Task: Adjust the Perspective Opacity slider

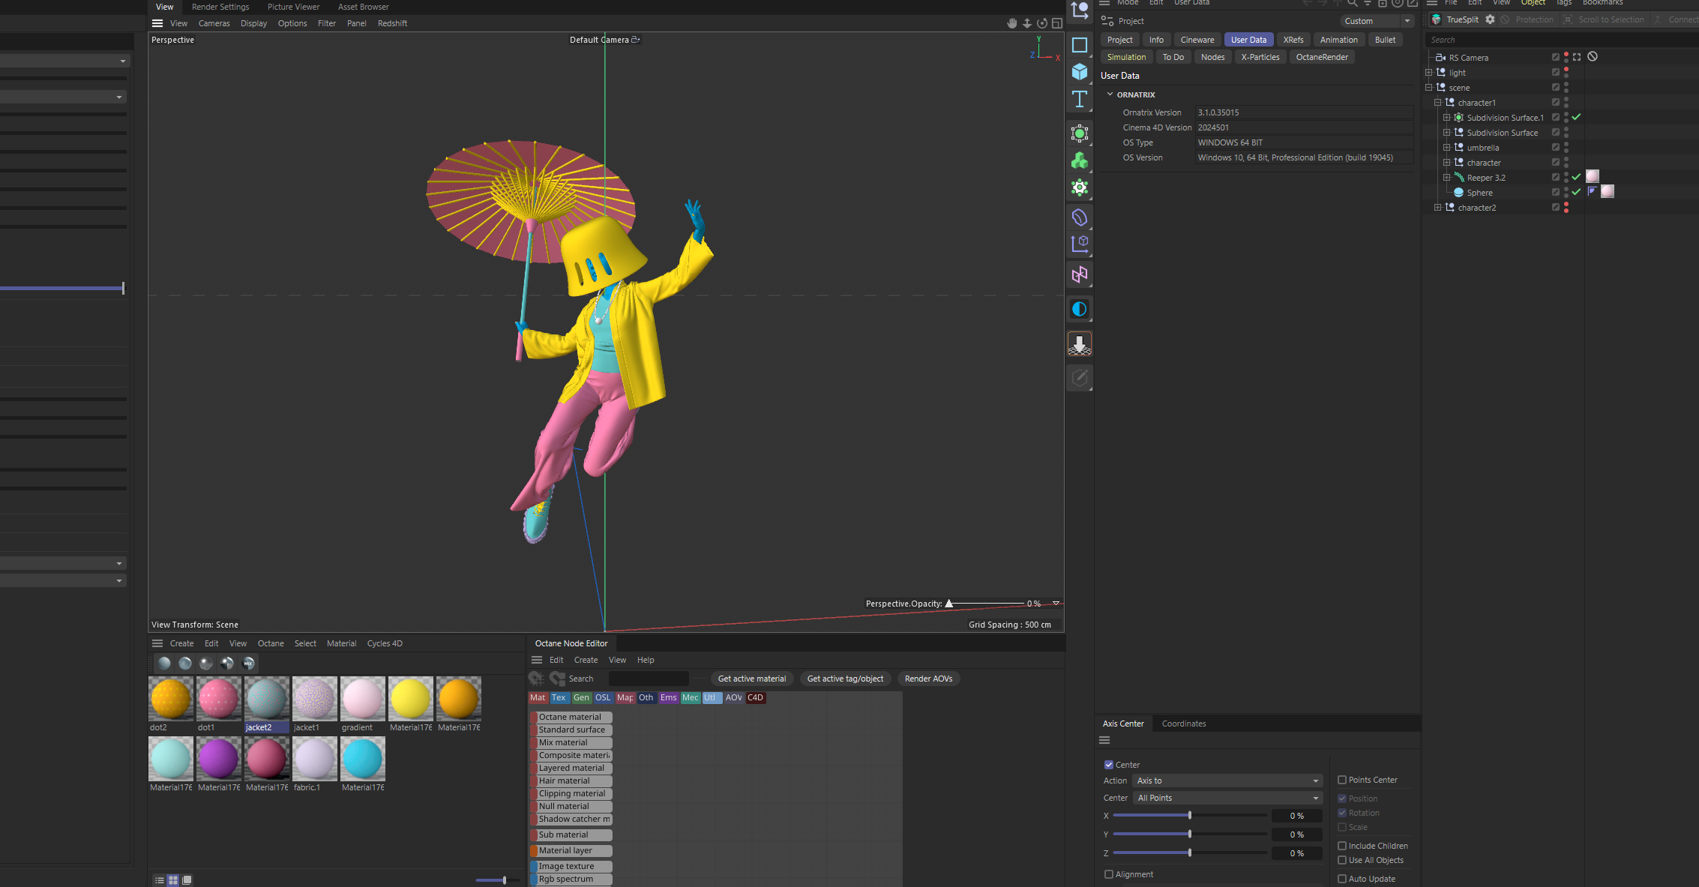Action: (x=949, y=604)
